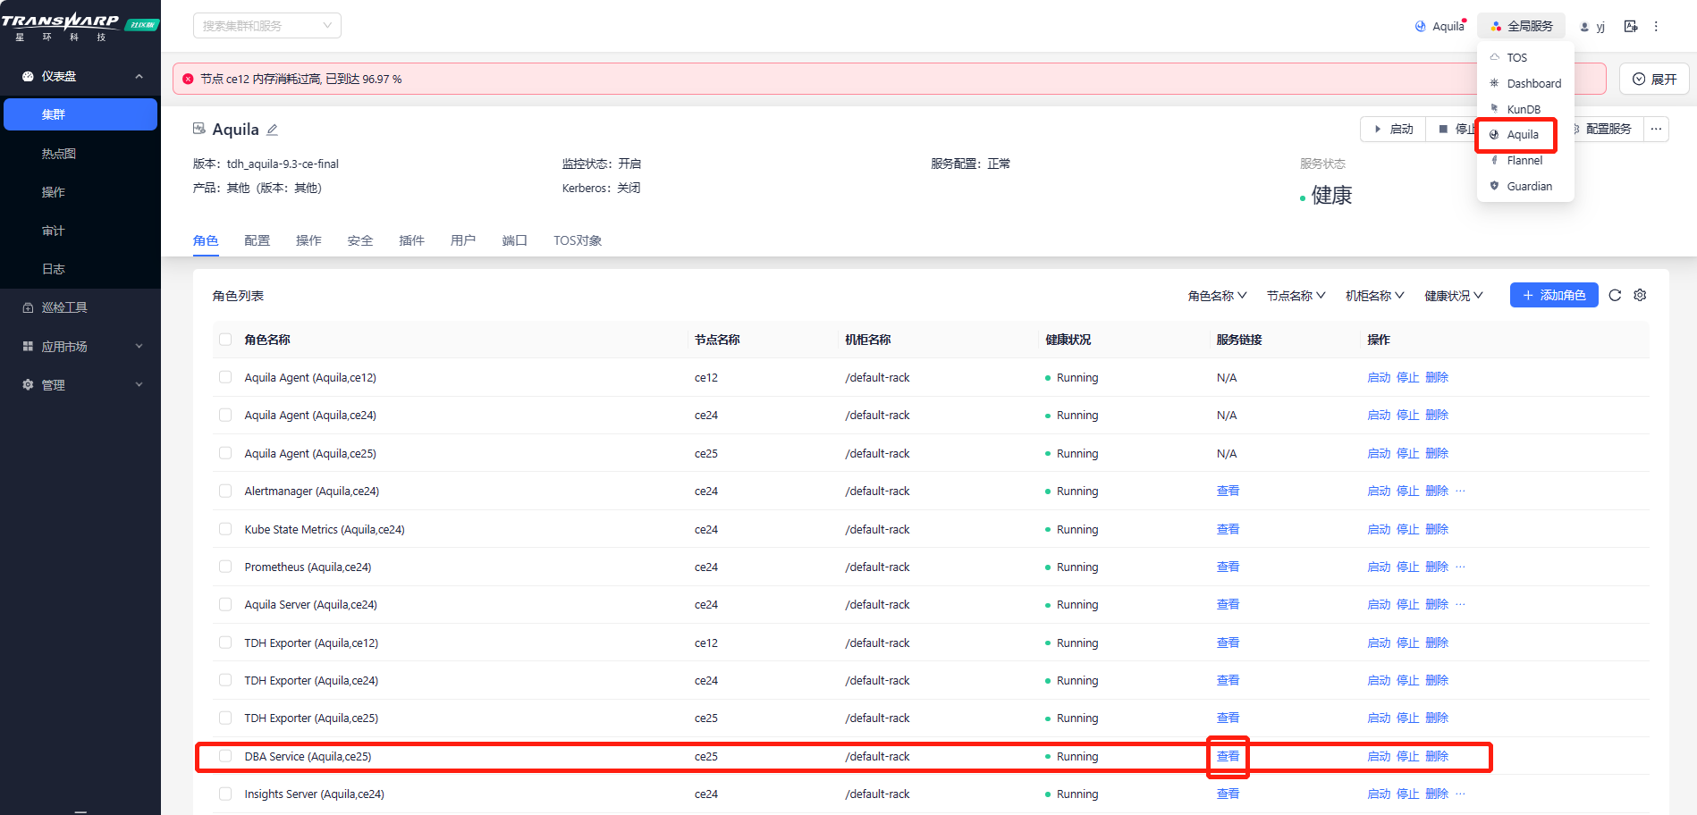Open the column settings gear icon
This screenshot has width=1697, height=815.
pyautogui.click(x=1640, y=296)
